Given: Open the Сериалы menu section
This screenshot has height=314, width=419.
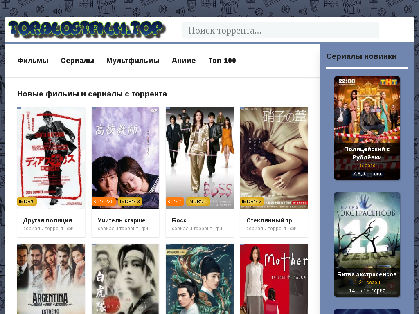Looking at the screenshot, I should point(77,61).
